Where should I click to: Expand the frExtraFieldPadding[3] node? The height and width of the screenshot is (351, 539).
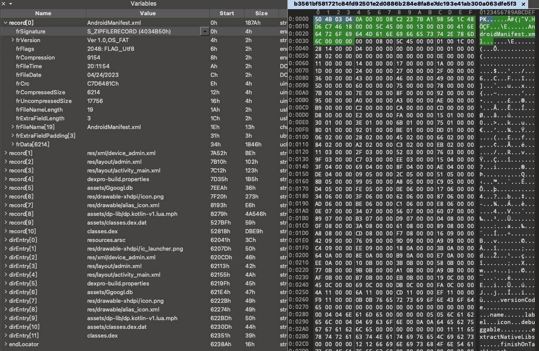pyautogui.click(x=13, y=136)
